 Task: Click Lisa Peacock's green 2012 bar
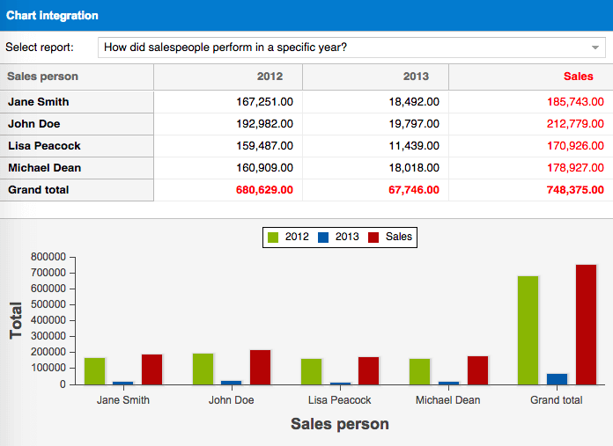click(x=311, y=372)
